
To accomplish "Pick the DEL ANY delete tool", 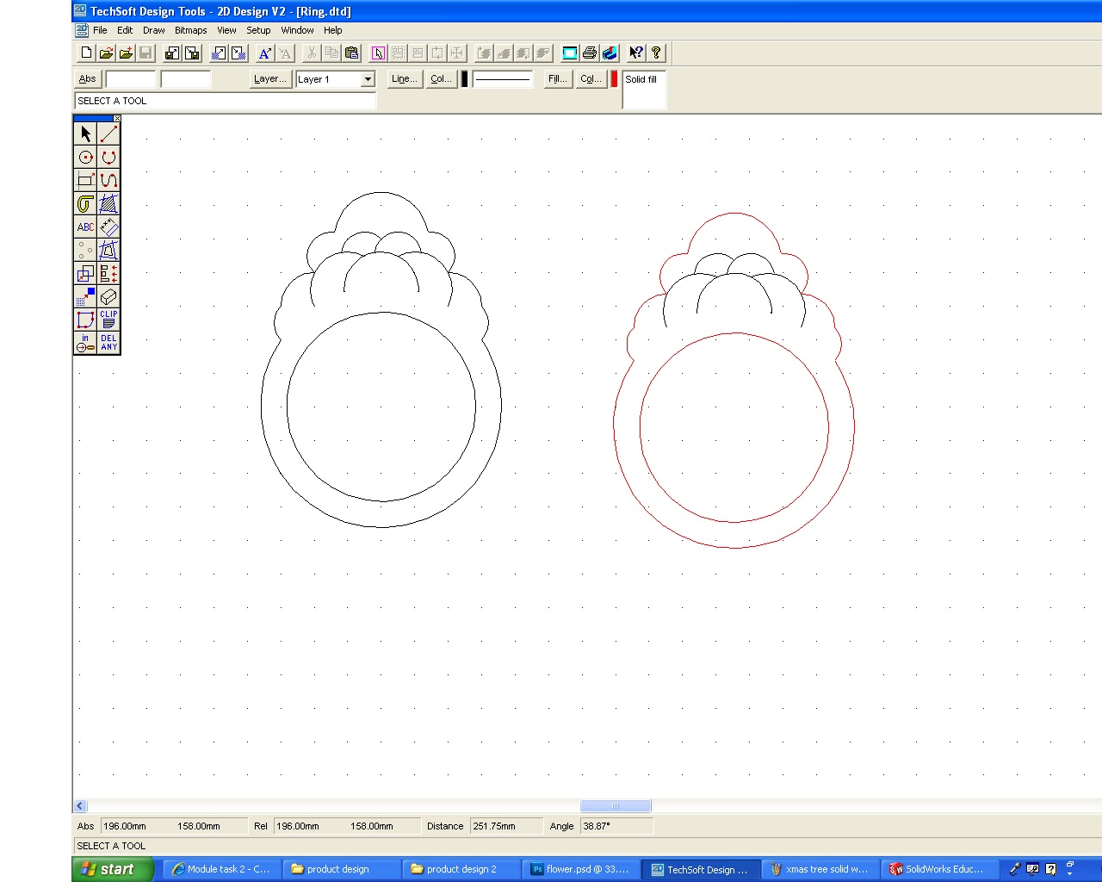I will pyautogui.click(x=108, y=342).
